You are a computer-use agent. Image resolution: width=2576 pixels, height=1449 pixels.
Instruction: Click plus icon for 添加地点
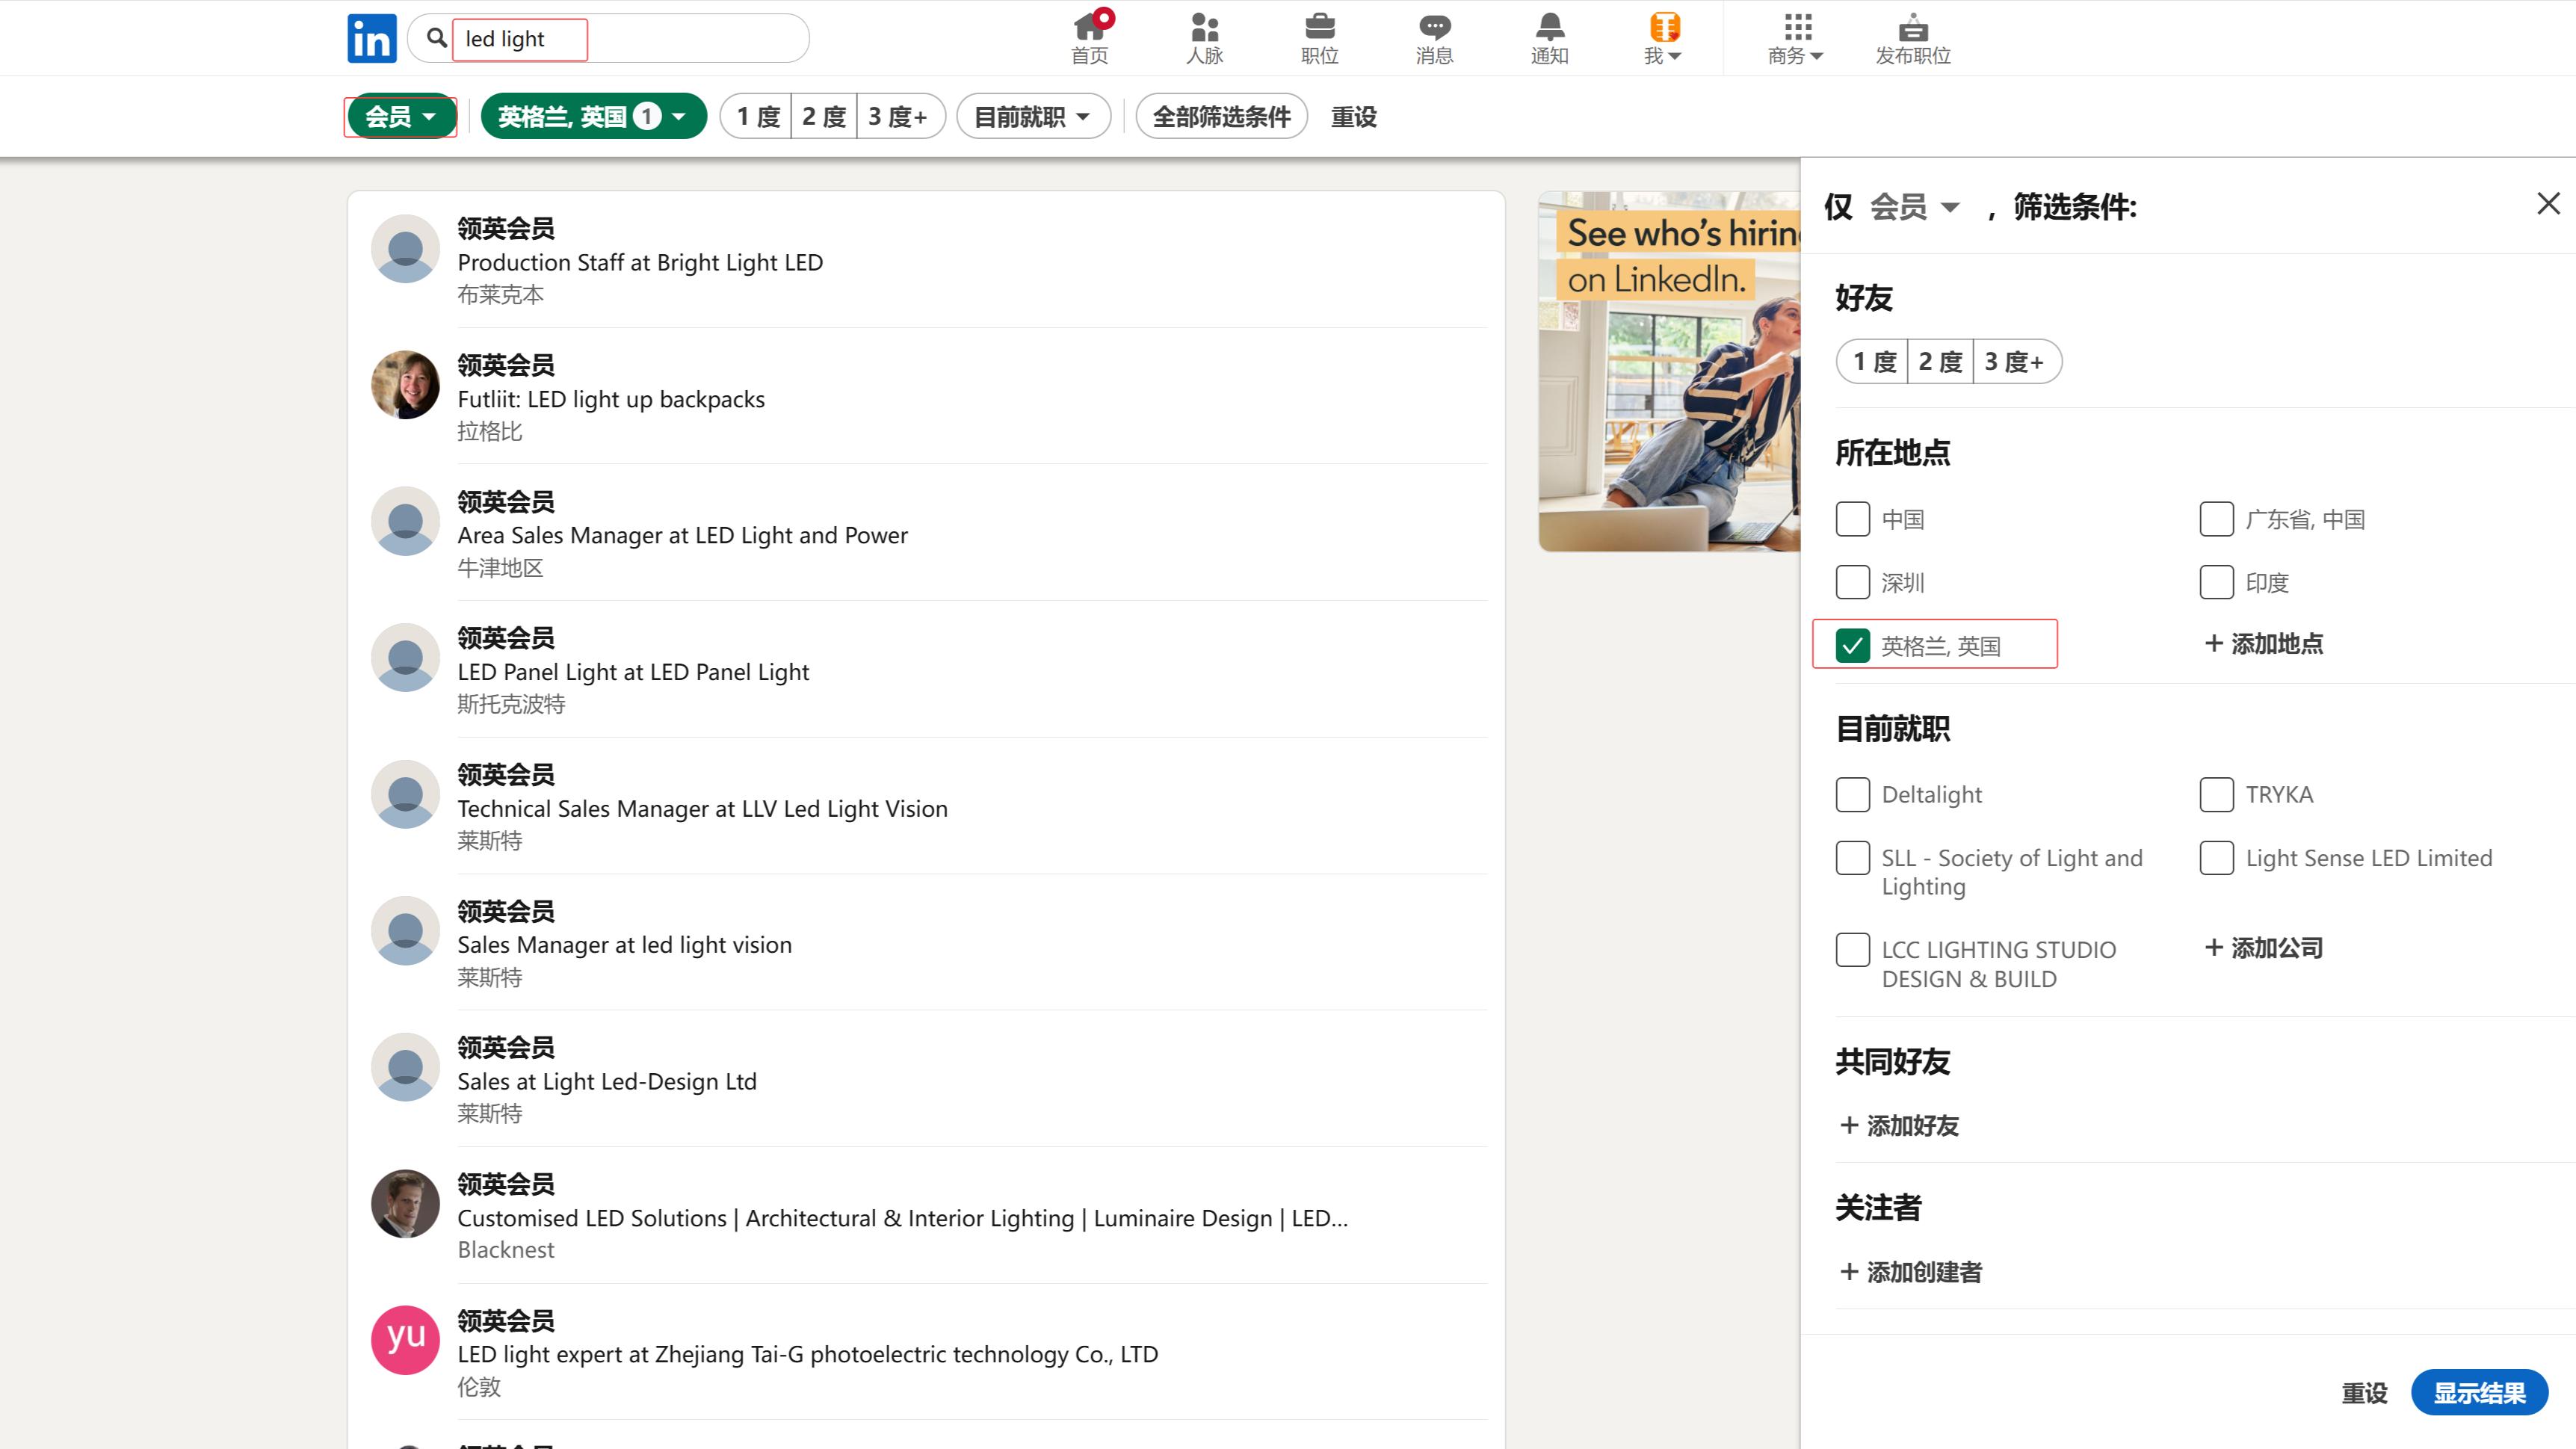point(2213,643)
